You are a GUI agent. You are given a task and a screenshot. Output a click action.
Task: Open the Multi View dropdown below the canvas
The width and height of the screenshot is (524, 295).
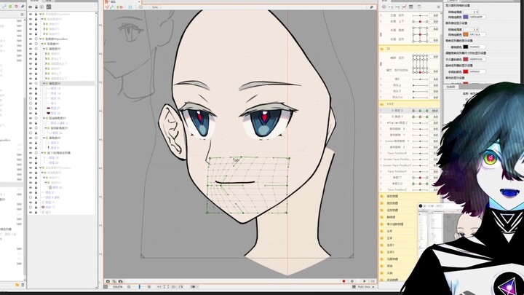tap(360, 288)
